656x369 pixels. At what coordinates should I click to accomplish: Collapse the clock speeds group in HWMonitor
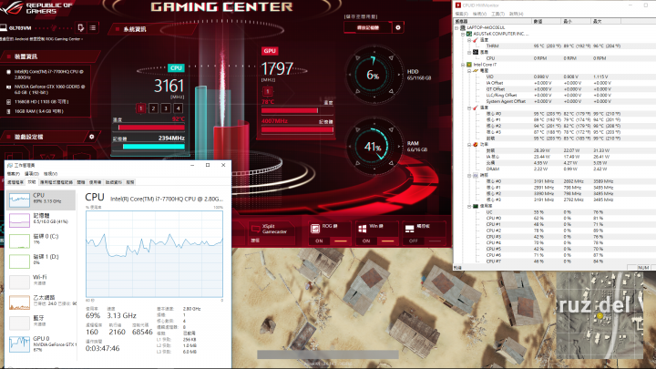point(469,176)
